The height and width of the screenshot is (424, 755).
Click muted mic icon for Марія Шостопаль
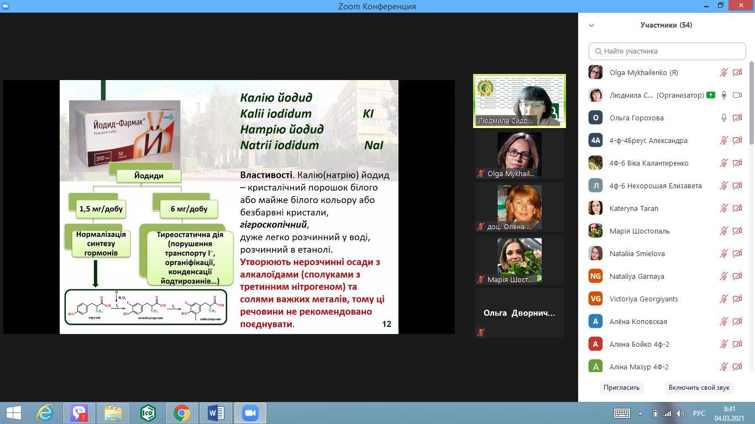[723, 231]
